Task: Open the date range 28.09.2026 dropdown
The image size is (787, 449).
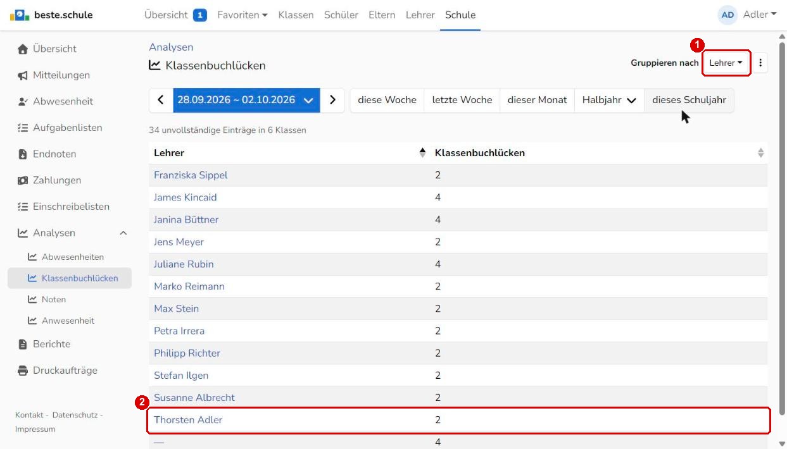Action: [x=246, y=100]
